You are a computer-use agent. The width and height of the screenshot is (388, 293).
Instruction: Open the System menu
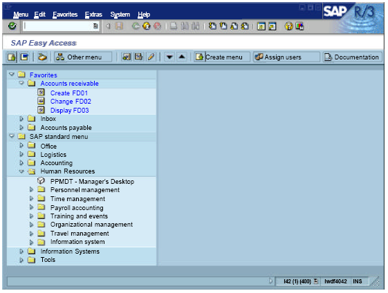click(120, 15)
